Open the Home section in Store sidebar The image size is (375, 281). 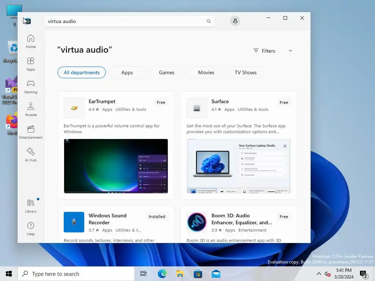[x=31, y=41]
